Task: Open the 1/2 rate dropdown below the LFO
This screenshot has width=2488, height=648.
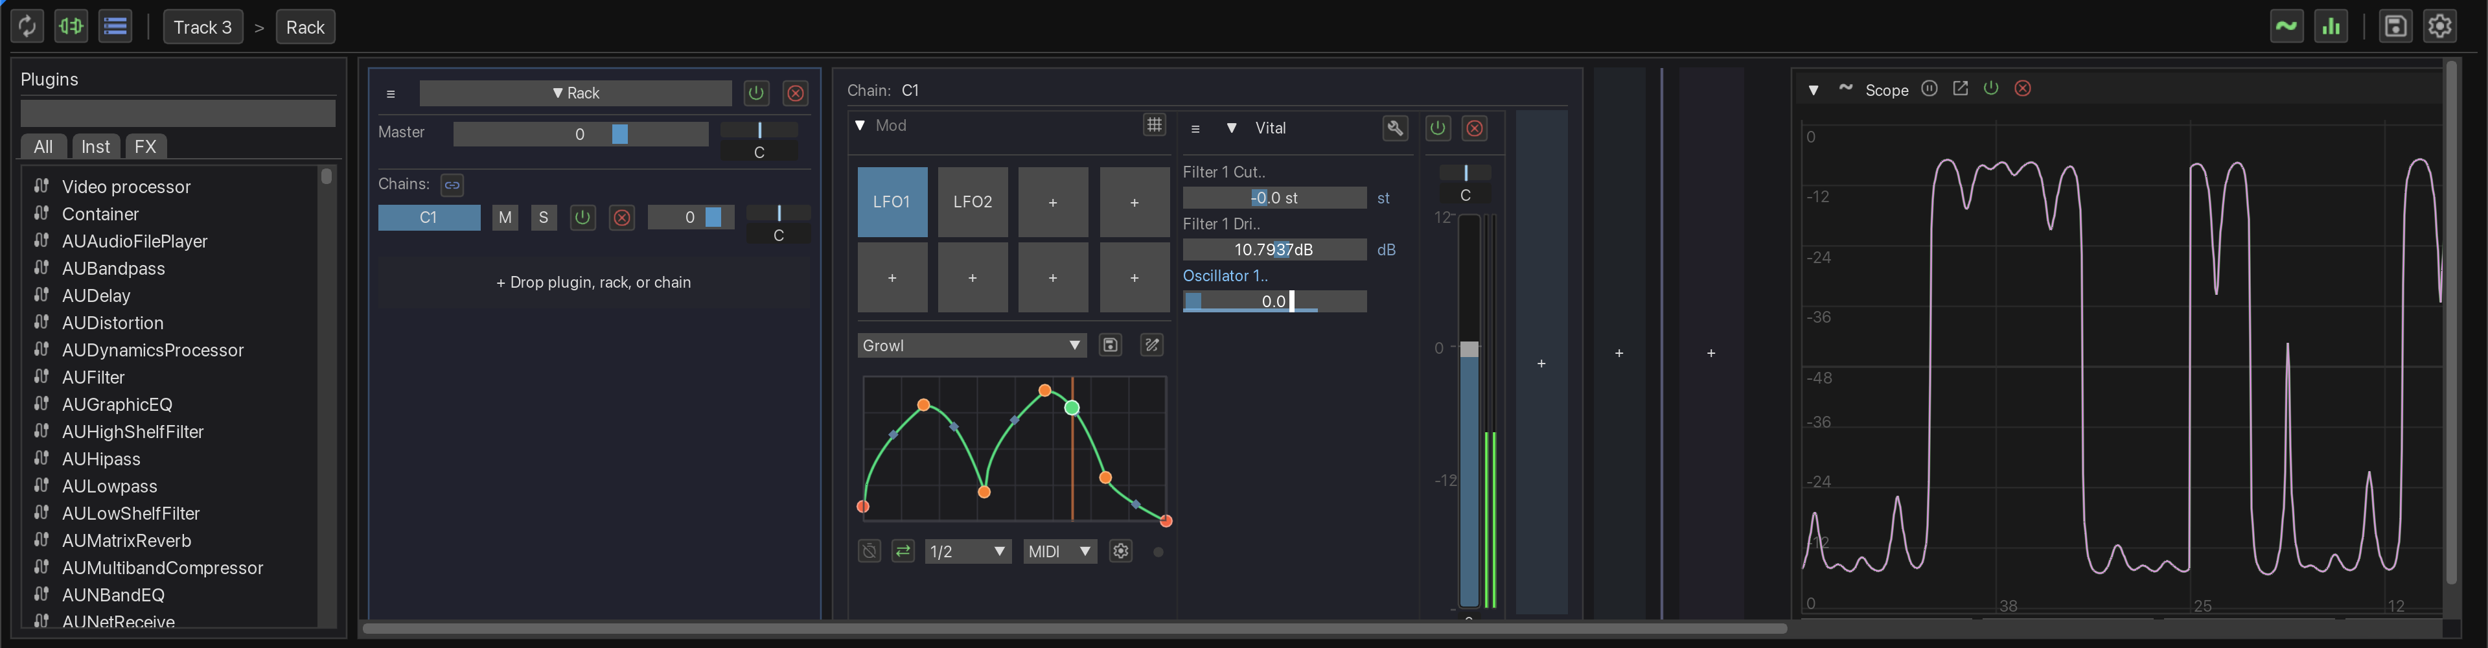Action: pos(968,550)
